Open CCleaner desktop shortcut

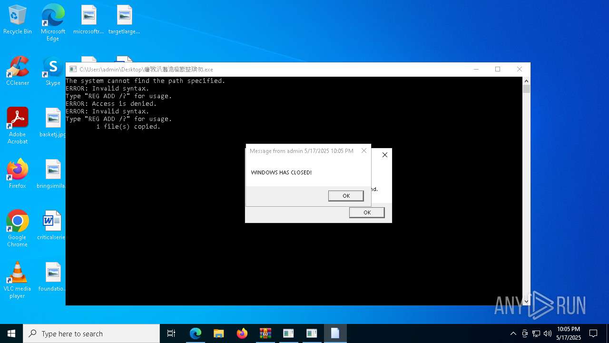pyautogui.click(x=18, y=71)
